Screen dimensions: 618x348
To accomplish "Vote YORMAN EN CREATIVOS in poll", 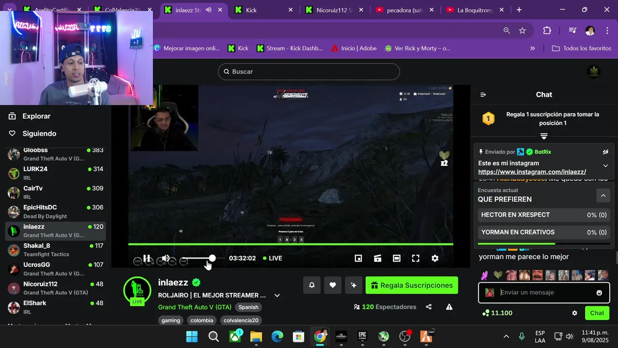I will coord(544,232).
